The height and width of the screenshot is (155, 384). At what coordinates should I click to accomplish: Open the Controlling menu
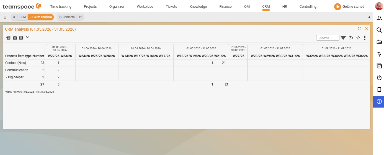point(308,6)
